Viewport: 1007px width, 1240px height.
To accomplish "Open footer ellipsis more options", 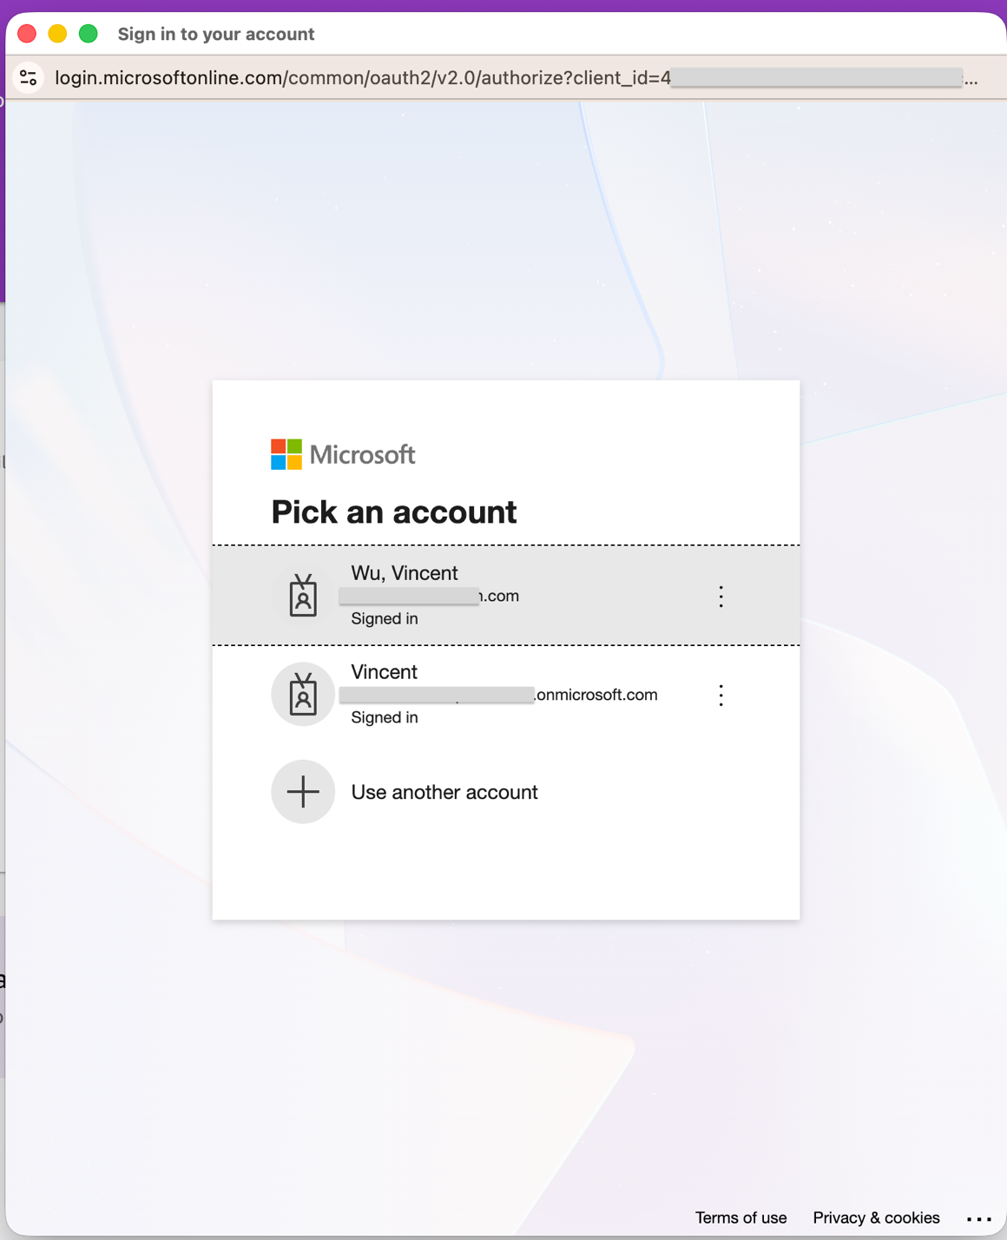I will coord(979,1218).
